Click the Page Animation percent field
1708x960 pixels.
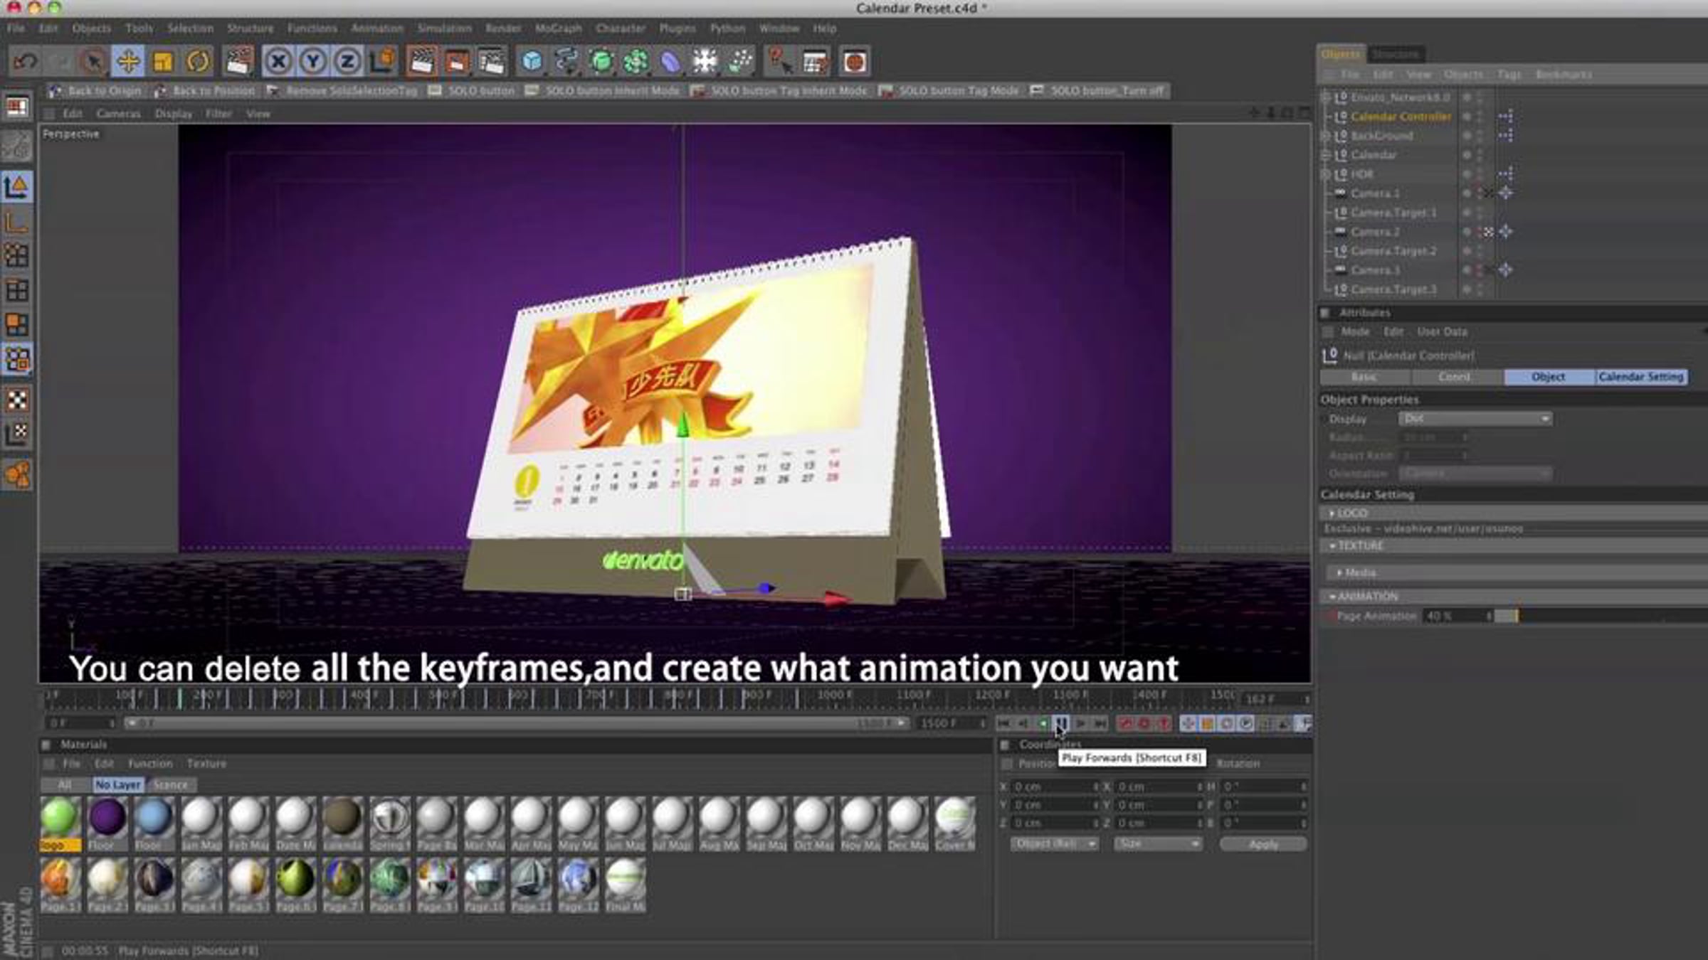click(1456, 617)
